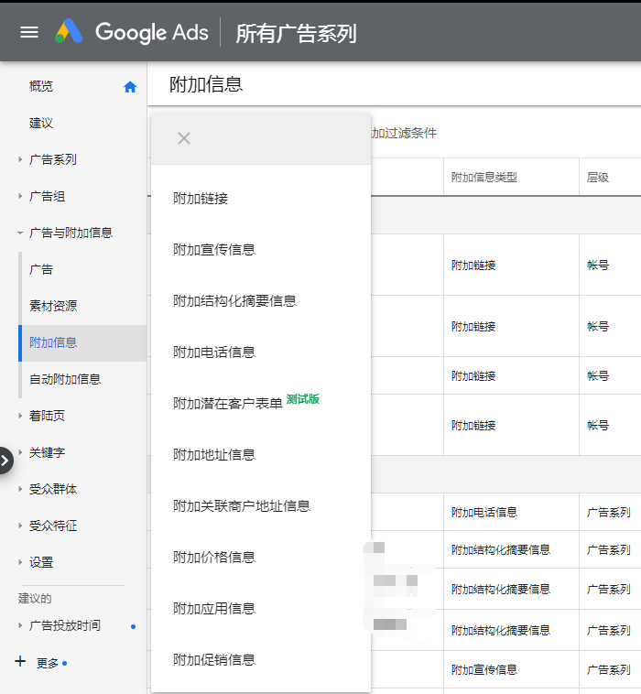The image size is (641, 694).
Task: Click the 附加宣传信息 cell in the table
Action: click(484, 669)
